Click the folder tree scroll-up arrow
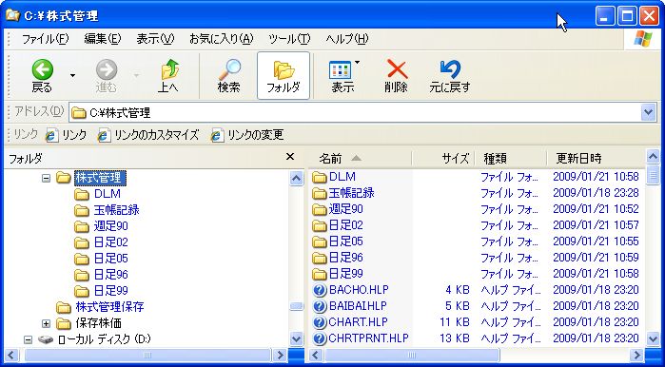The height and width of the screenshot is (367, 665). click(x=297, y=178)
